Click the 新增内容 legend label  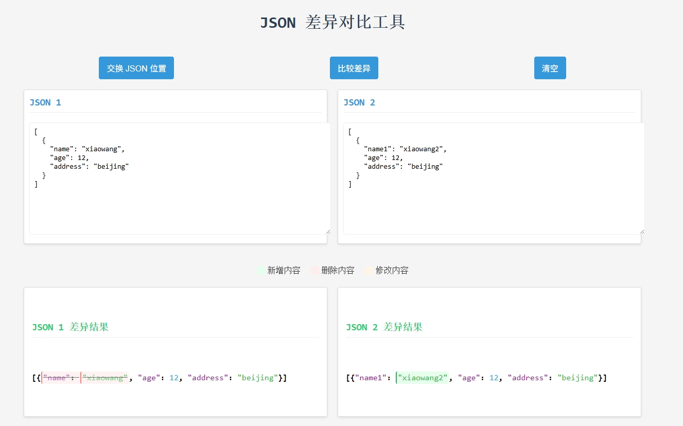point(284,271)
